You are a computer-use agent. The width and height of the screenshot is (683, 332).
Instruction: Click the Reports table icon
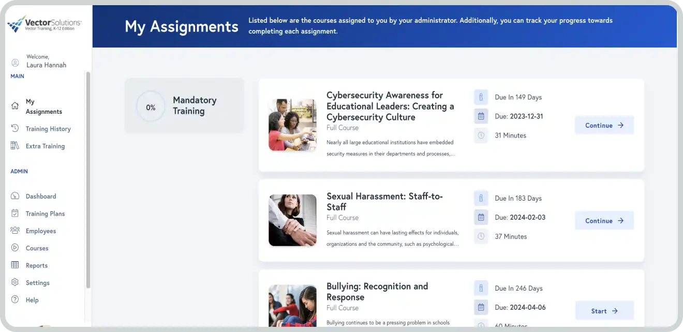(15, 265)
